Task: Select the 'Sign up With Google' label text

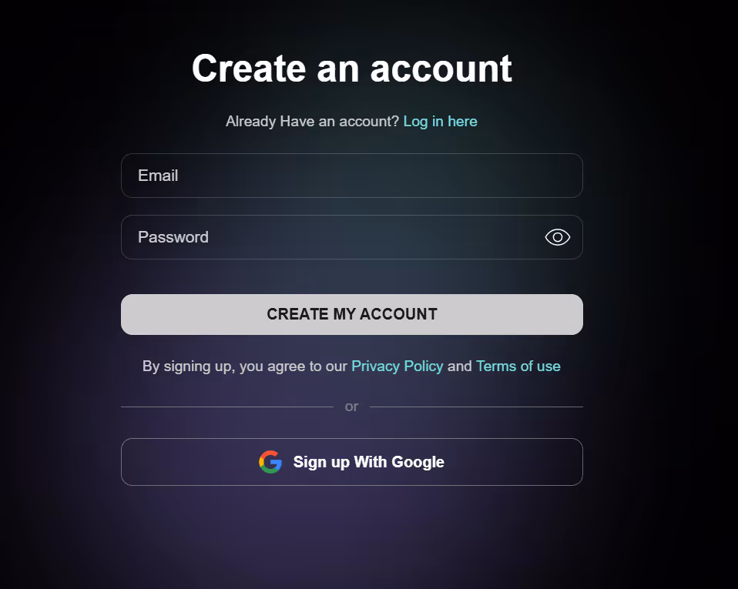Action: click(x=368, y=462)
